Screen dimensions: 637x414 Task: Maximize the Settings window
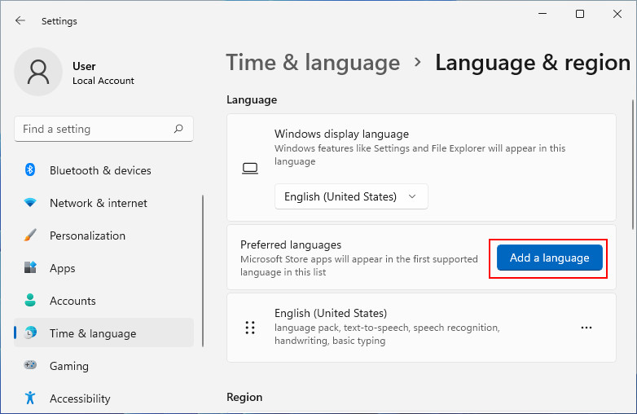click(580, 14)
